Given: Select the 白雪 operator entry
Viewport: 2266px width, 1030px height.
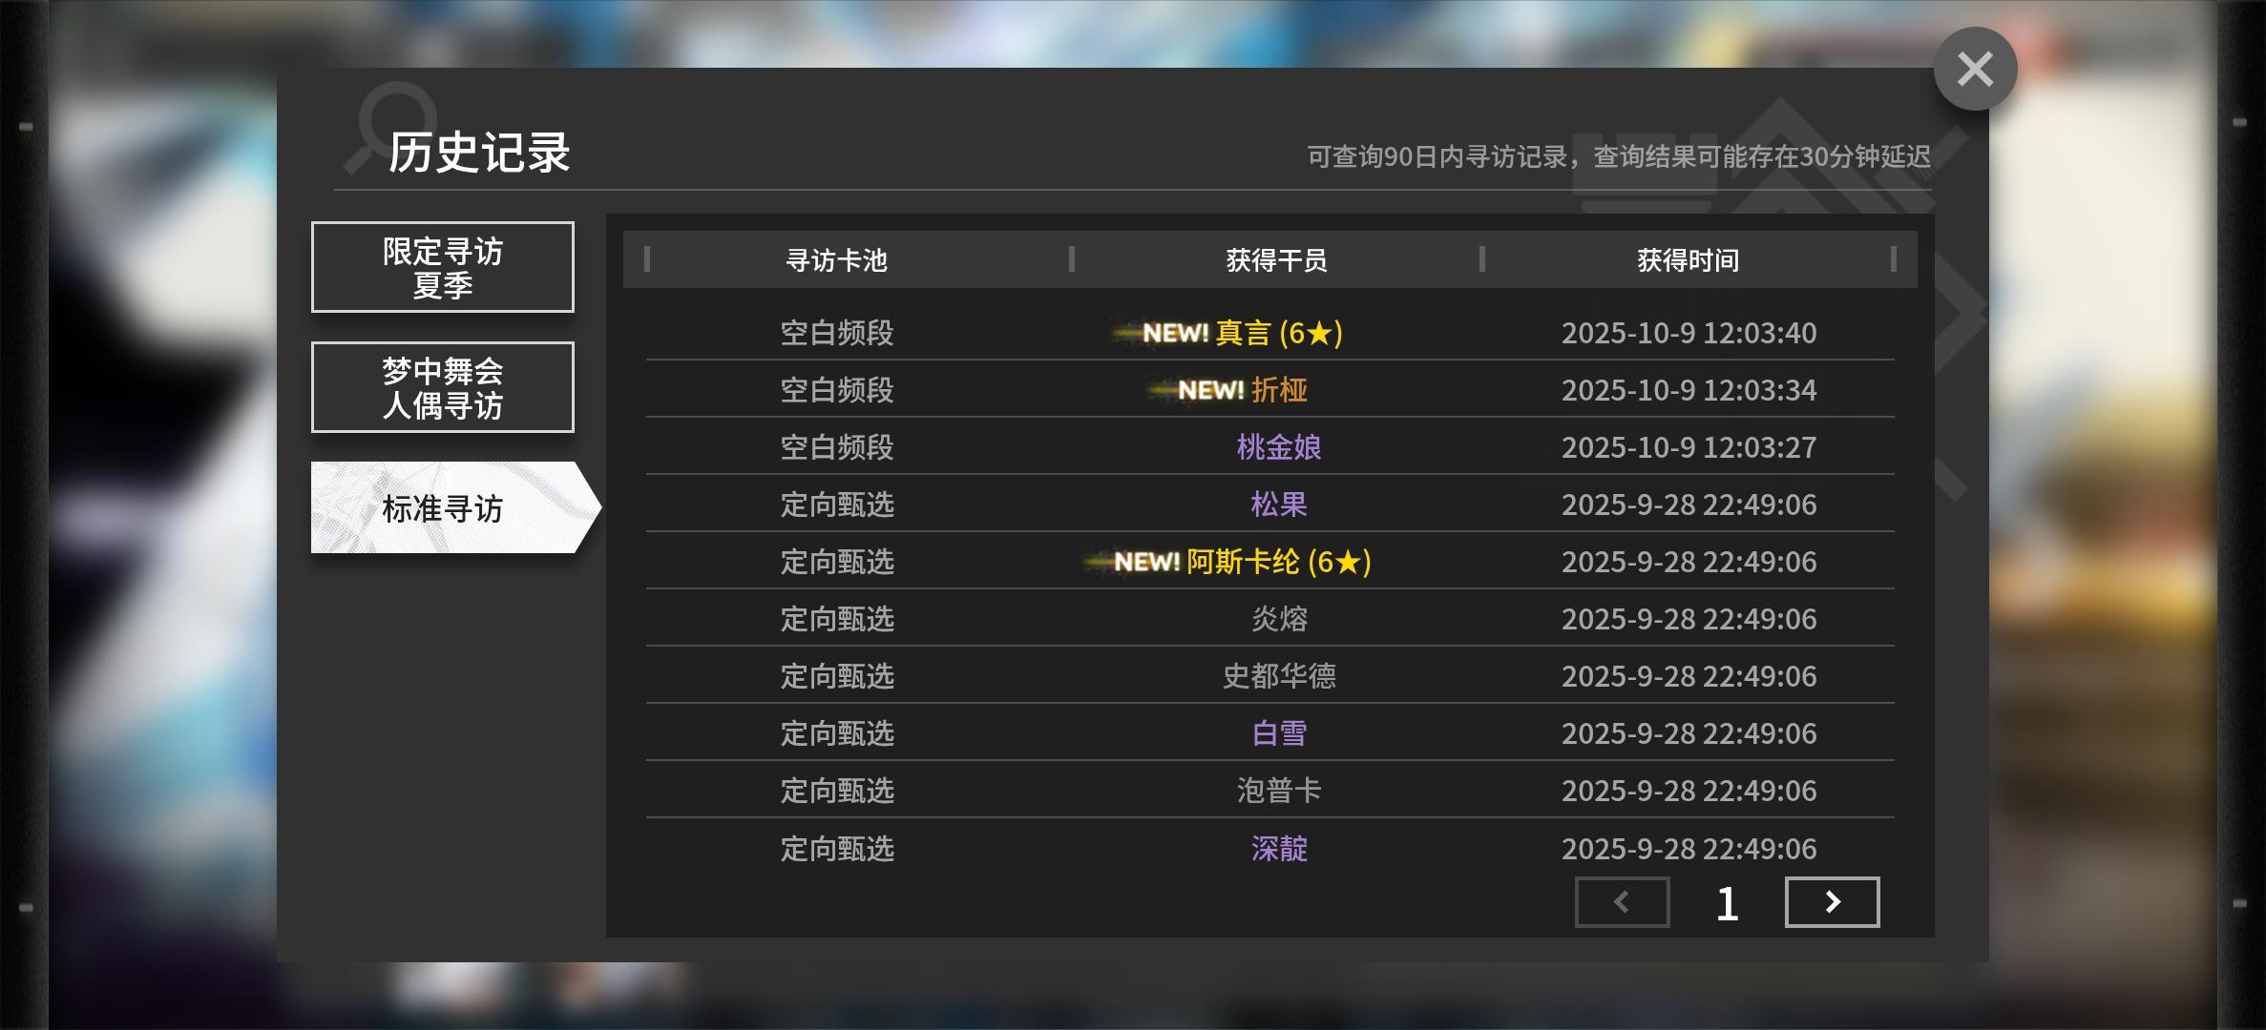Looking at the screenshot, I should pyautogui.click(x=1278, y=733).
